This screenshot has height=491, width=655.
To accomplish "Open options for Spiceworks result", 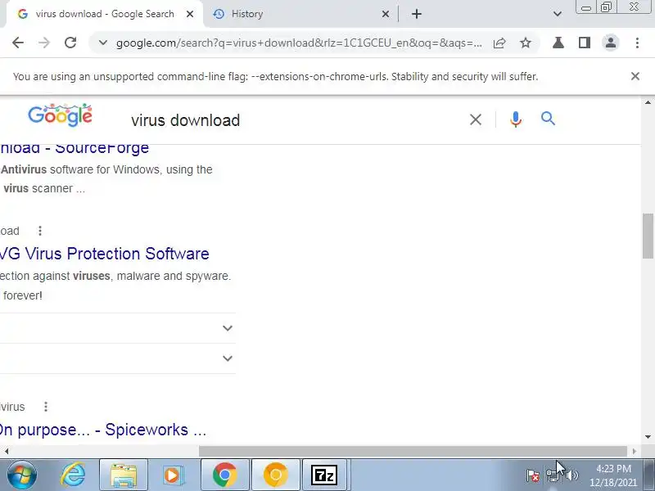I will (x=46, y=406).
